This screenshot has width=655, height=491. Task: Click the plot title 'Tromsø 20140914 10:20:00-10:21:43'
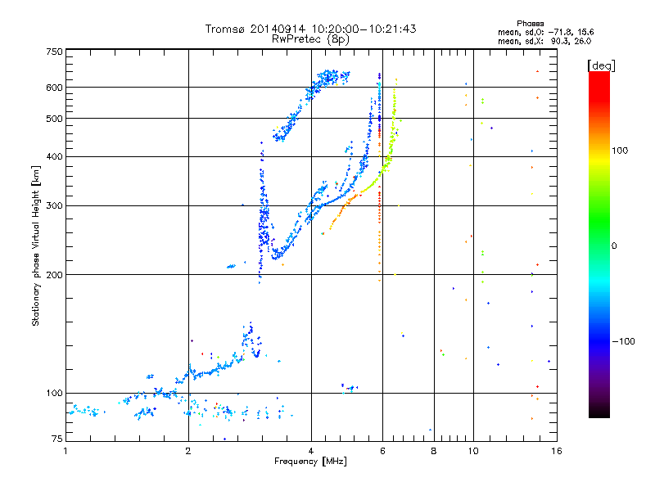click(x=310, y=29)
